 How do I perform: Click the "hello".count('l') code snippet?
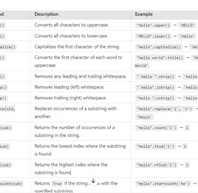(156, 128)
